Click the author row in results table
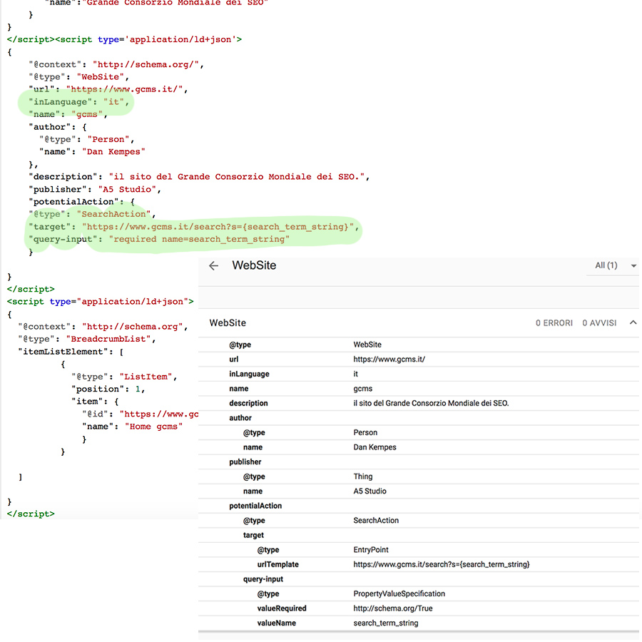This screenshot has height=642, width=642. coord(240,418)
